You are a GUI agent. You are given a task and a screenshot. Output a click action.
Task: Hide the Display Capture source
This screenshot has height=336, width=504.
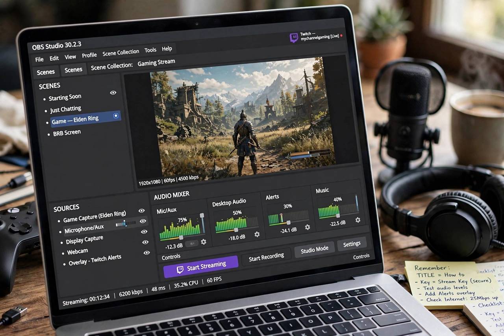point(144,232)
